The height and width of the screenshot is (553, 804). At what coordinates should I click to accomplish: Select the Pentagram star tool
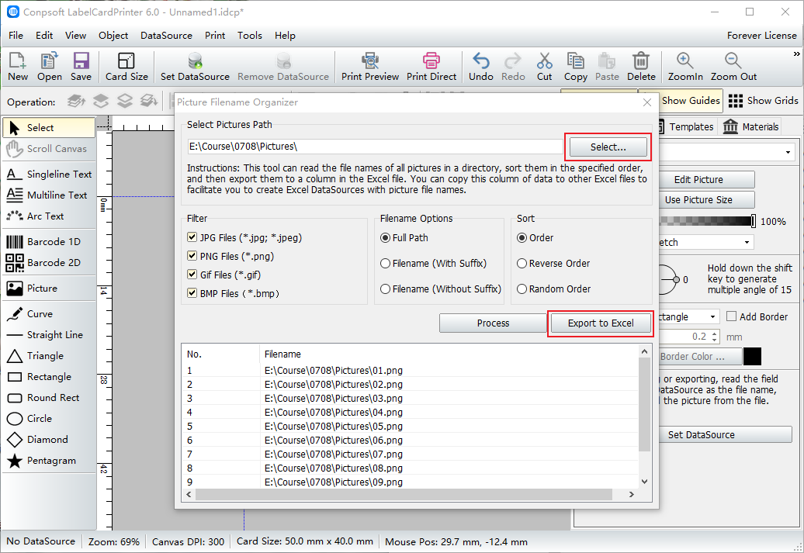[x=49, y=461]
